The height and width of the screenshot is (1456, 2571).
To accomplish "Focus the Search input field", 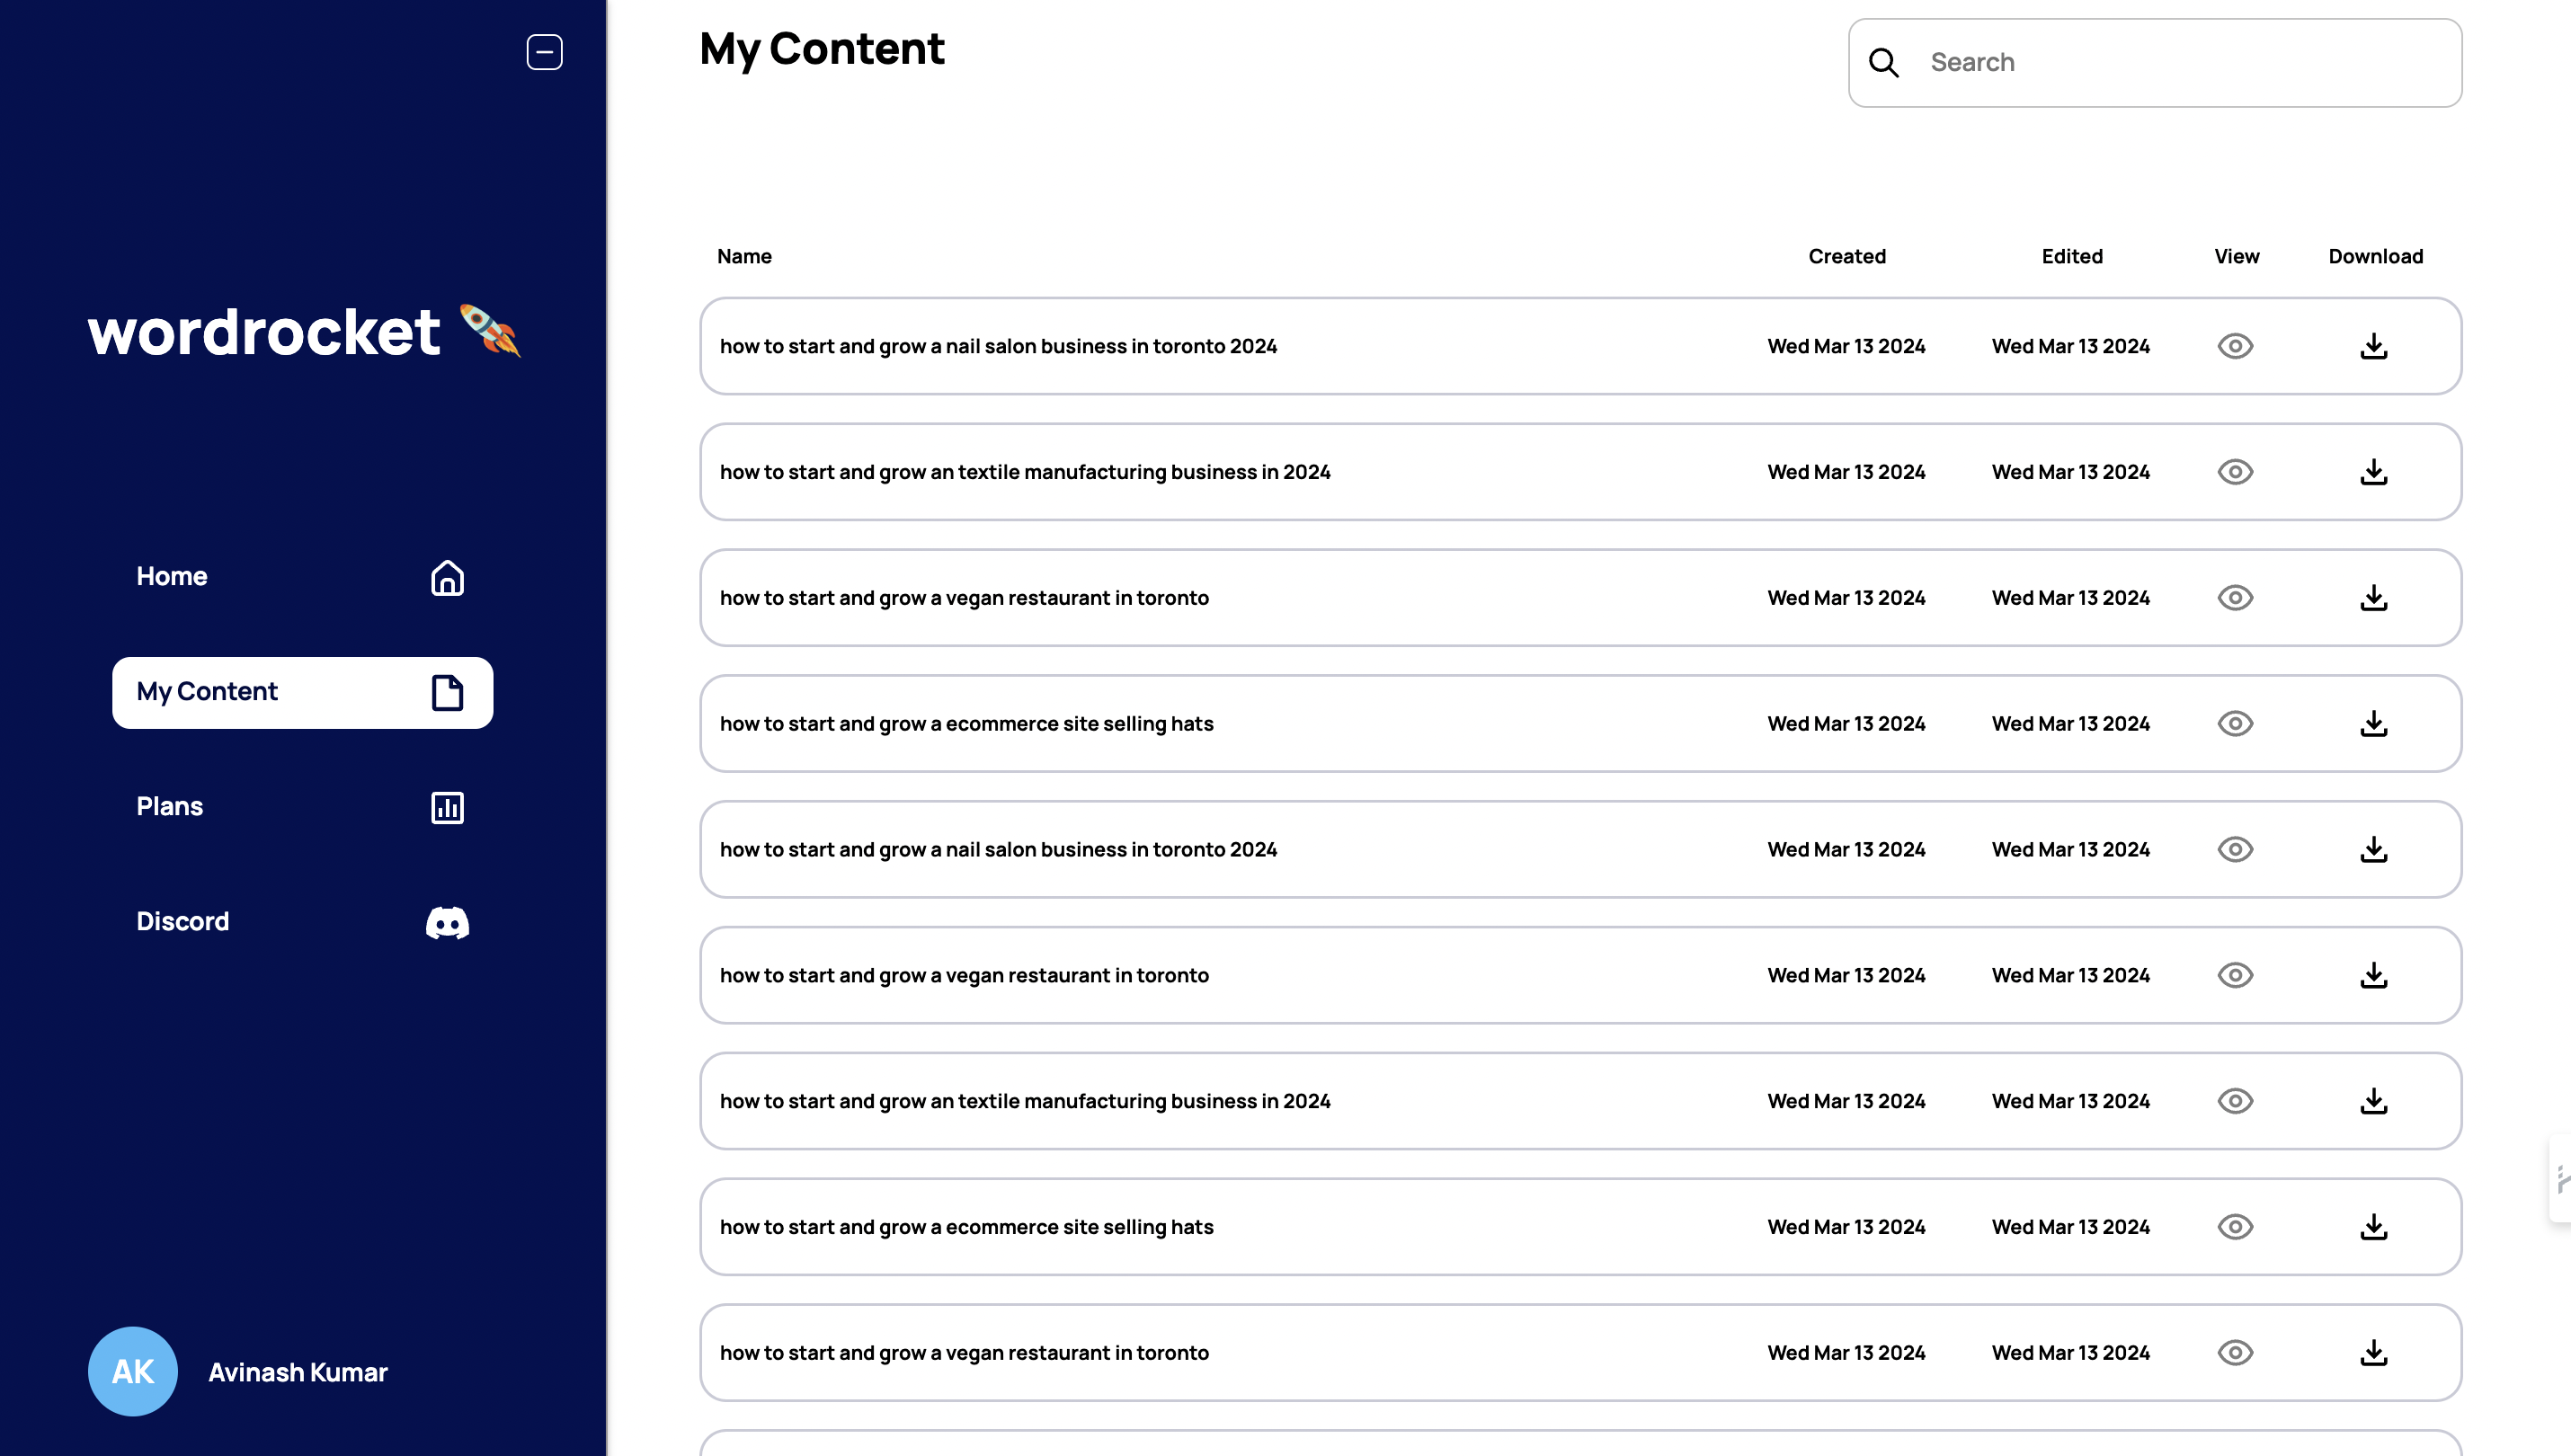I will pos(2180,63).
